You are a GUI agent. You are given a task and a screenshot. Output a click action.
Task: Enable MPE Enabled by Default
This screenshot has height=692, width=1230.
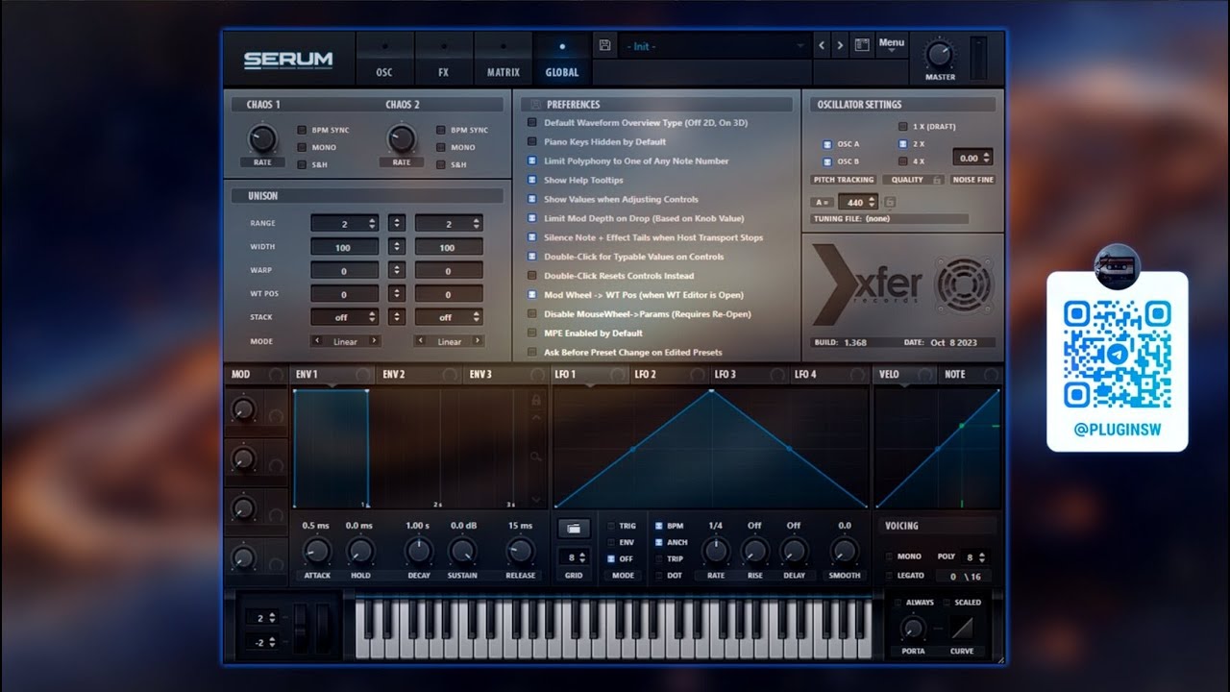(532, 334)
